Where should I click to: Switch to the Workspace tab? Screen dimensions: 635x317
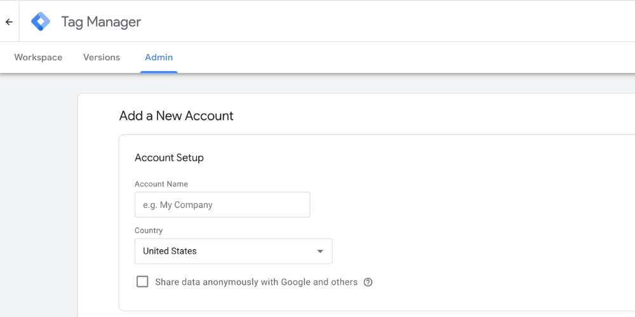(x=38, y=58)
